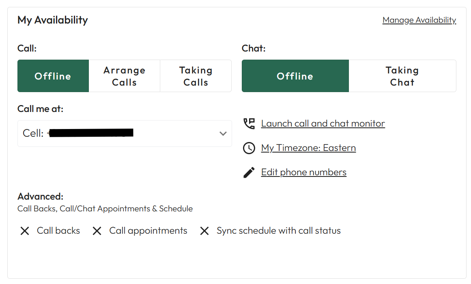Open the Cell phone number selector

point(118,133)
